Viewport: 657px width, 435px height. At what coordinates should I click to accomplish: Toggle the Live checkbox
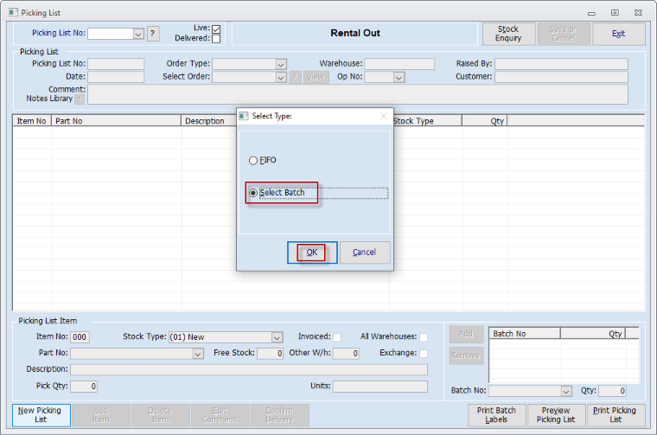click(x=216, y=29)
